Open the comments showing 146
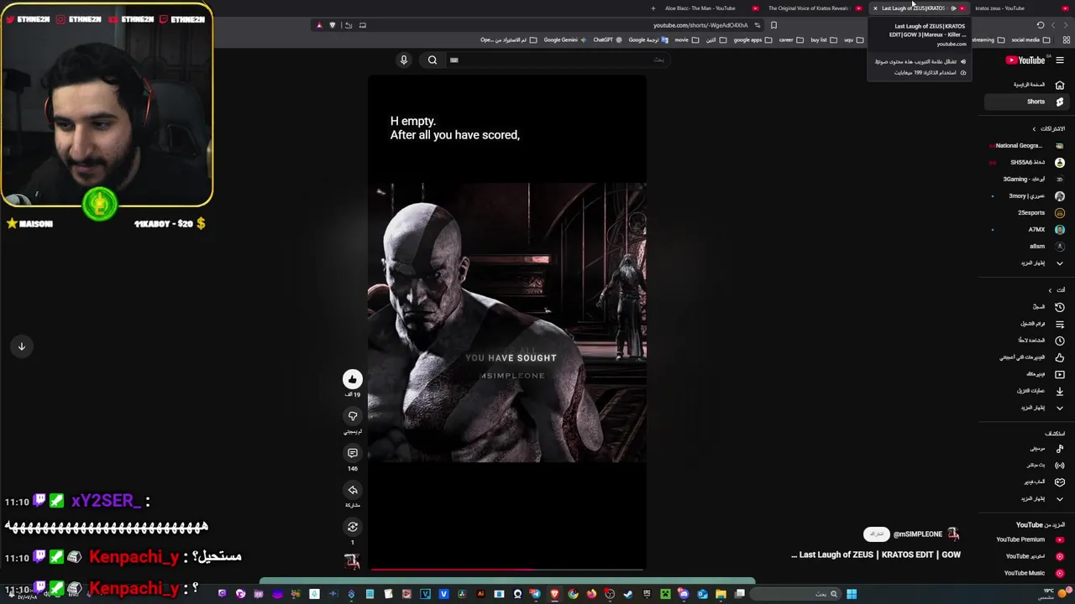The width and height of the screenshot is (1075, 604). click(x=353, y=453)
